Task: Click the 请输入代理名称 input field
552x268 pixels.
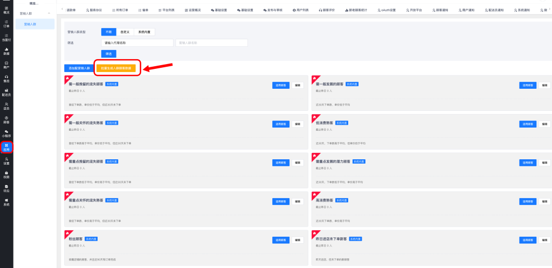Action: pyautogui.click(x=137, y=43)
